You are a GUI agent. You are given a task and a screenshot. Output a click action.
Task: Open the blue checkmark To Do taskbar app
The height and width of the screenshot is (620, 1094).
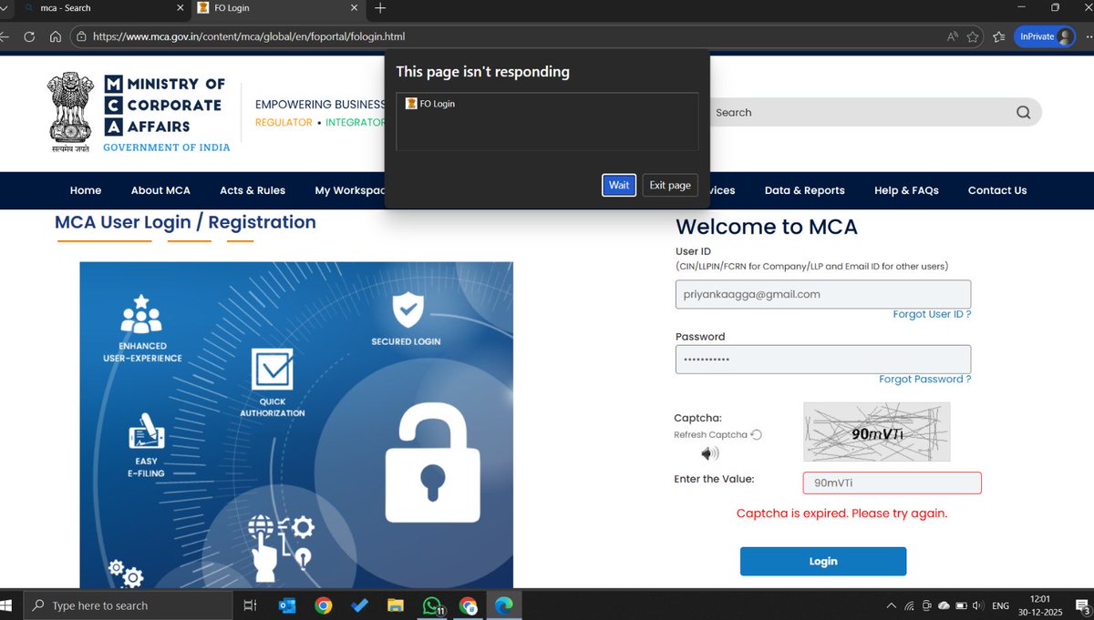pyautogui.click(x=359, y=605)
